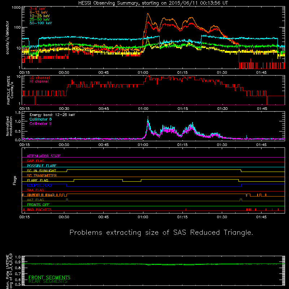
Task: Select the "HI channel" legend label
Action: tap(39, 82)
